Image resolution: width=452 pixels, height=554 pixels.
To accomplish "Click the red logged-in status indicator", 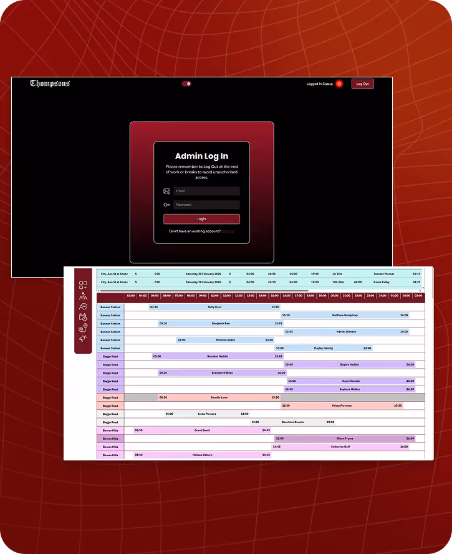I will coord(339,84).
